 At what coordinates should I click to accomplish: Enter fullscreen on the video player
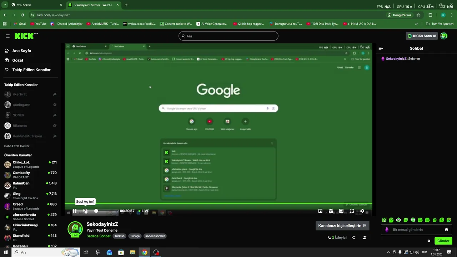[352, 211]
